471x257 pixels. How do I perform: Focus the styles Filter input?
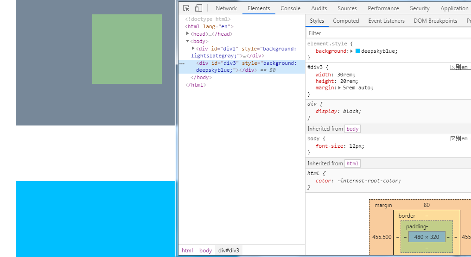(388, 33)
